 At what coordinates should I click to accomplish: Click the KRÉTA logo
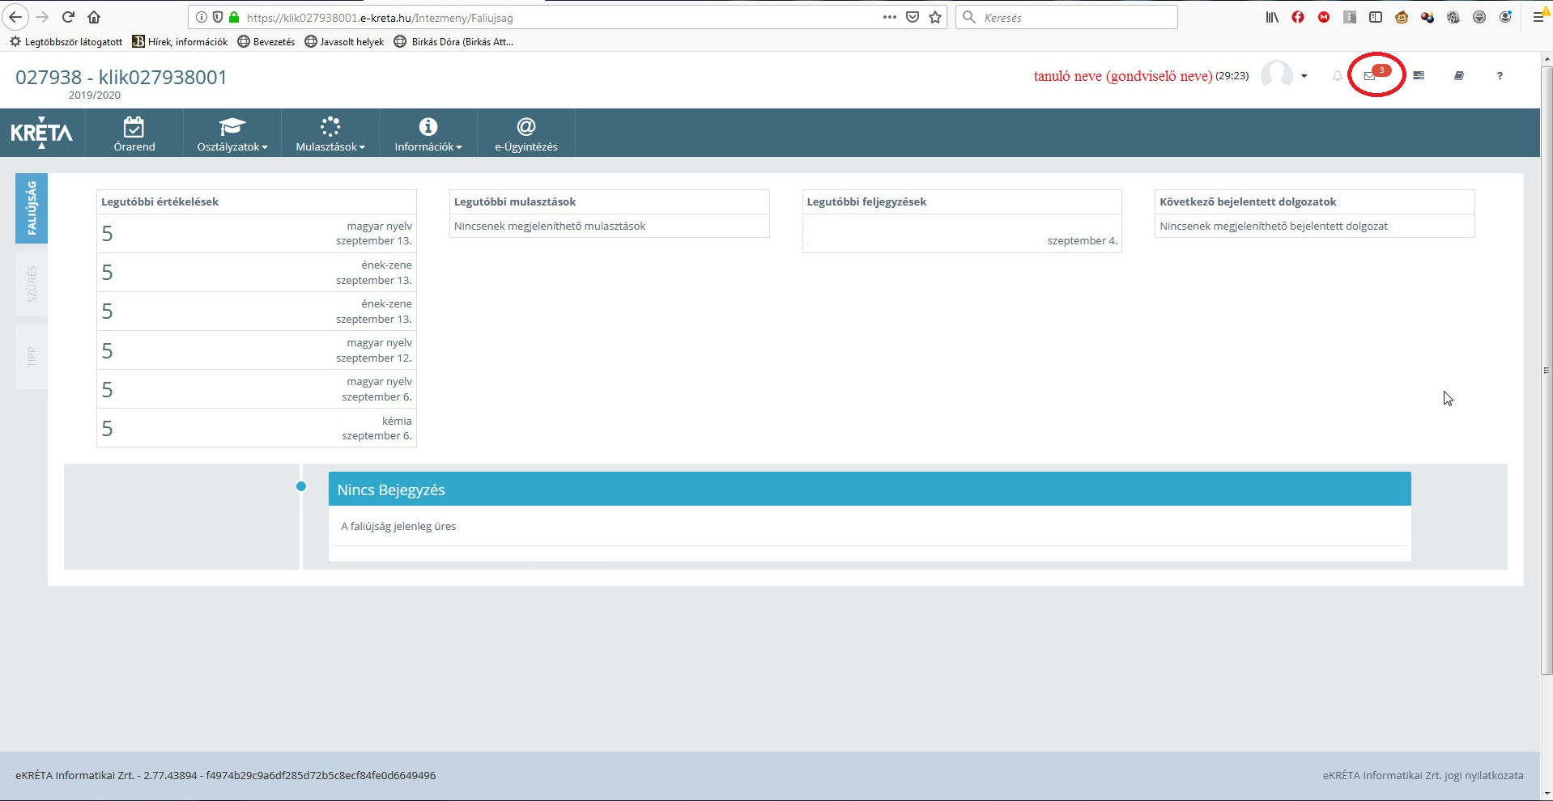coord(41,133)
